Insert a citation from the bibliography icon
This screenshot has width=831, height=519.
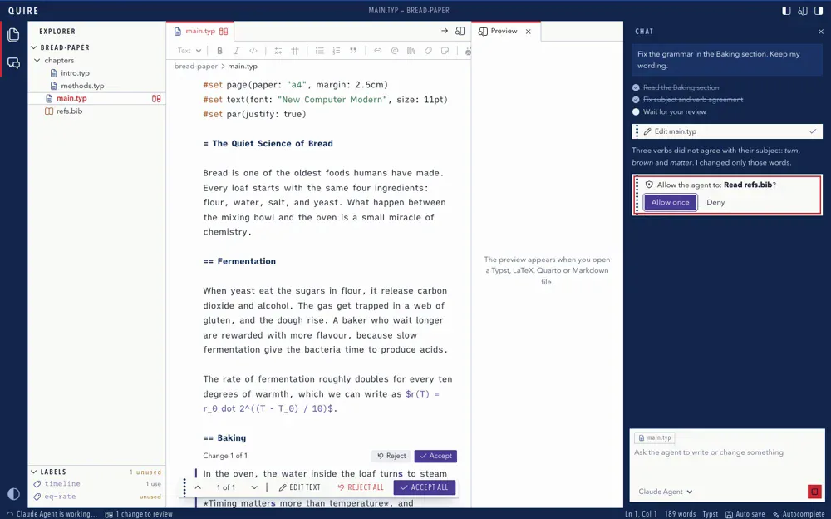pyautogui.click(x=411, y=51)
